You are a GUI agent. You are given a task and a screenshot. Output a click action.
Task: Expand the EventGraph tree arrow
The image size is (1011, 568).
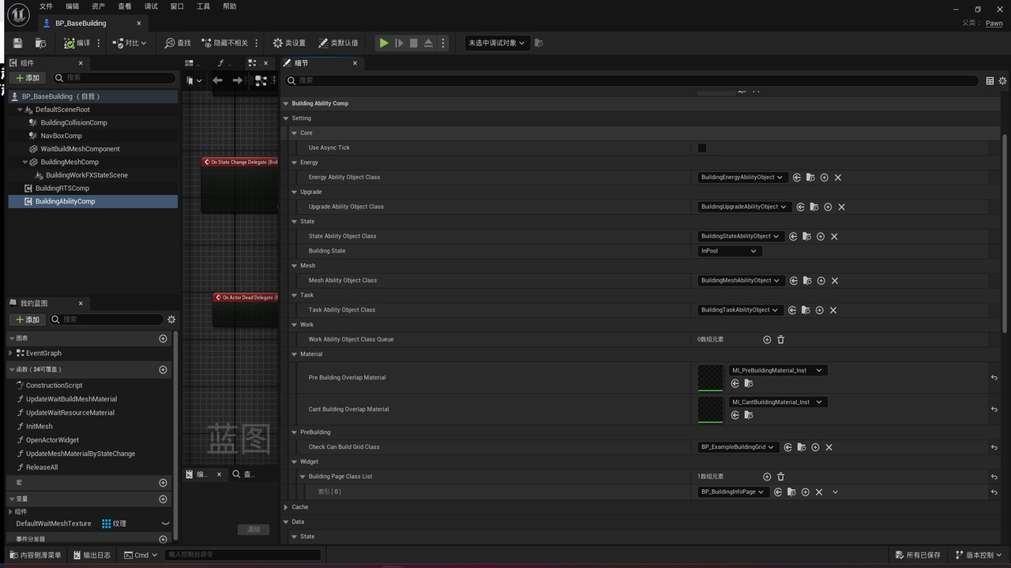click(x=11, y=353)
